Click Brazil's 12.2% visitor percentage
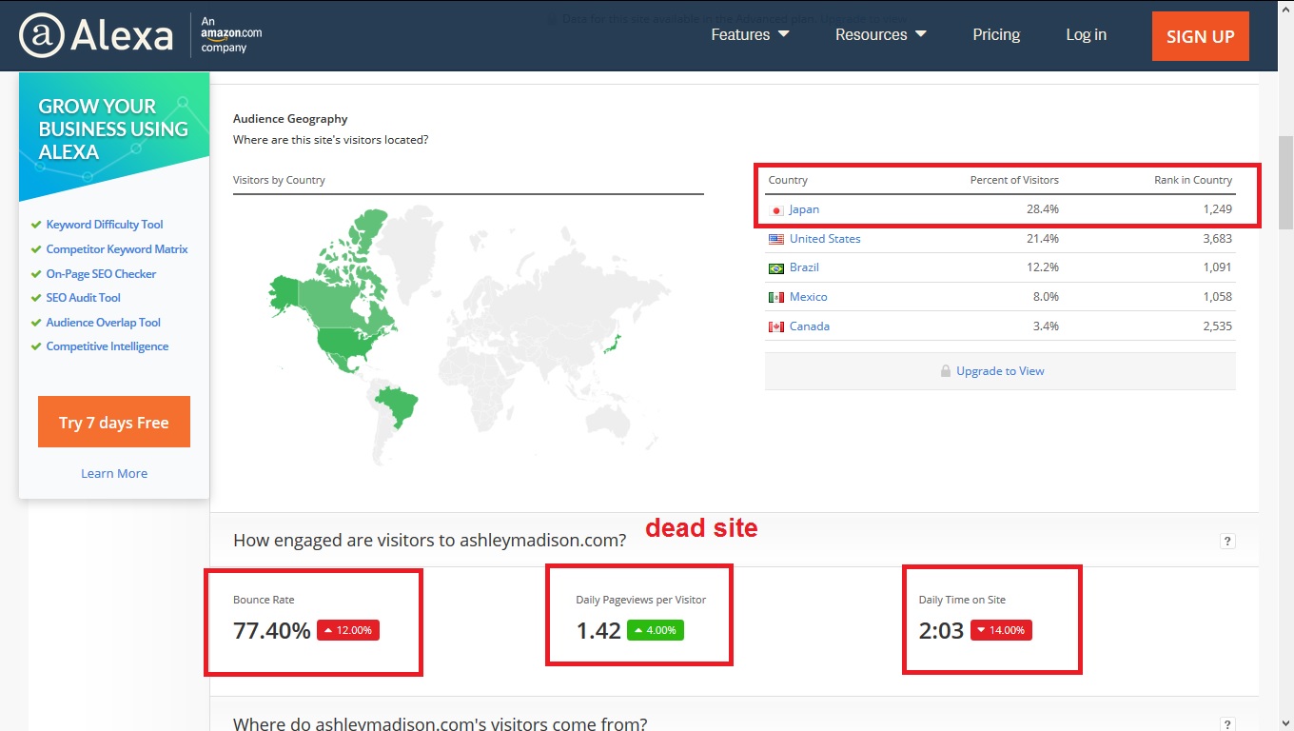Viewport: 1294px width, 731px height. click(1043, 267)
